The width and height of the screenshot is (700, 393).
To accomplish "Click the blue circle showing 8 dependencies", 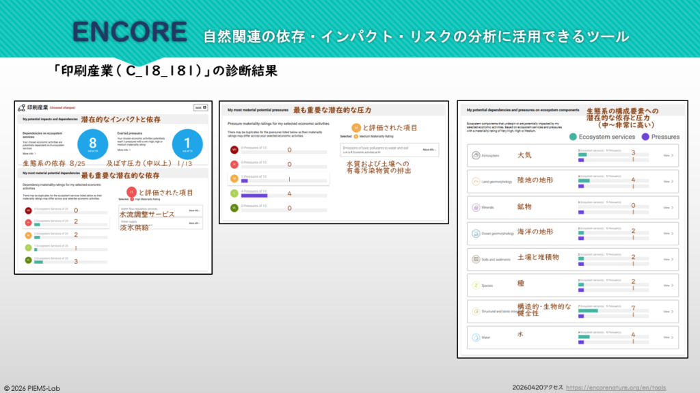I will [93, 144].
